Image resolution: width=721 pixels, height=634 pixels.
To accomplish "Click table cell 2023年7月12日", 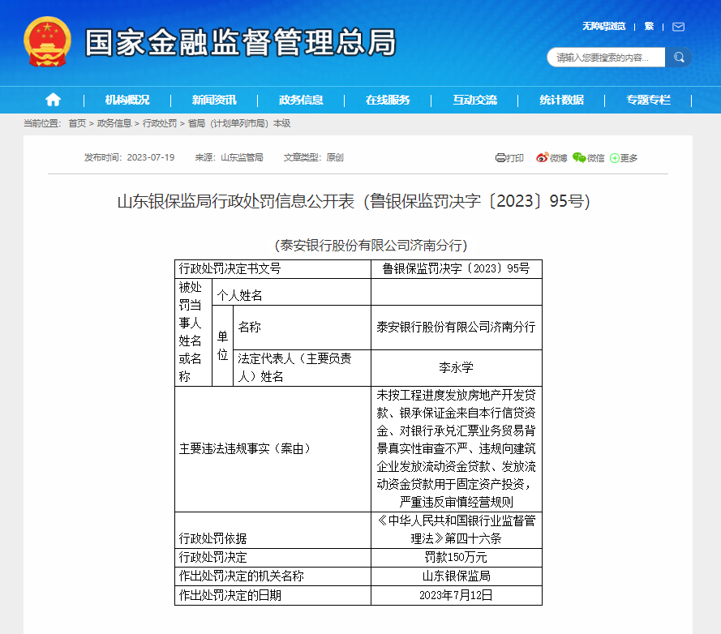I will point(456,595).
